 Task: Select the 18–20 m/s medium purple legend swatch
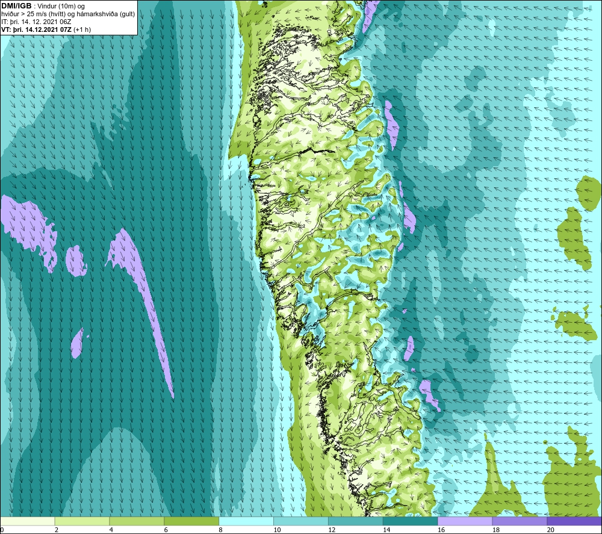tap(520, 521)
